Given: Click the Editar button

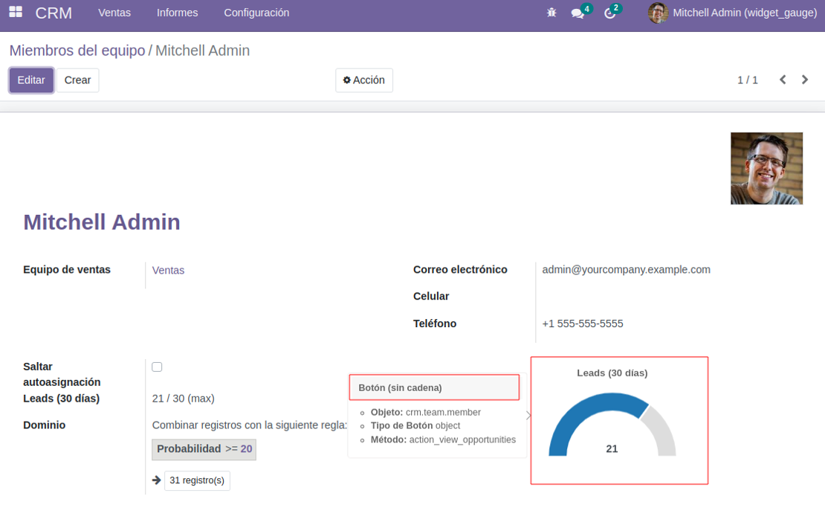Looking at the screenshot, I should tap(31, 80).
